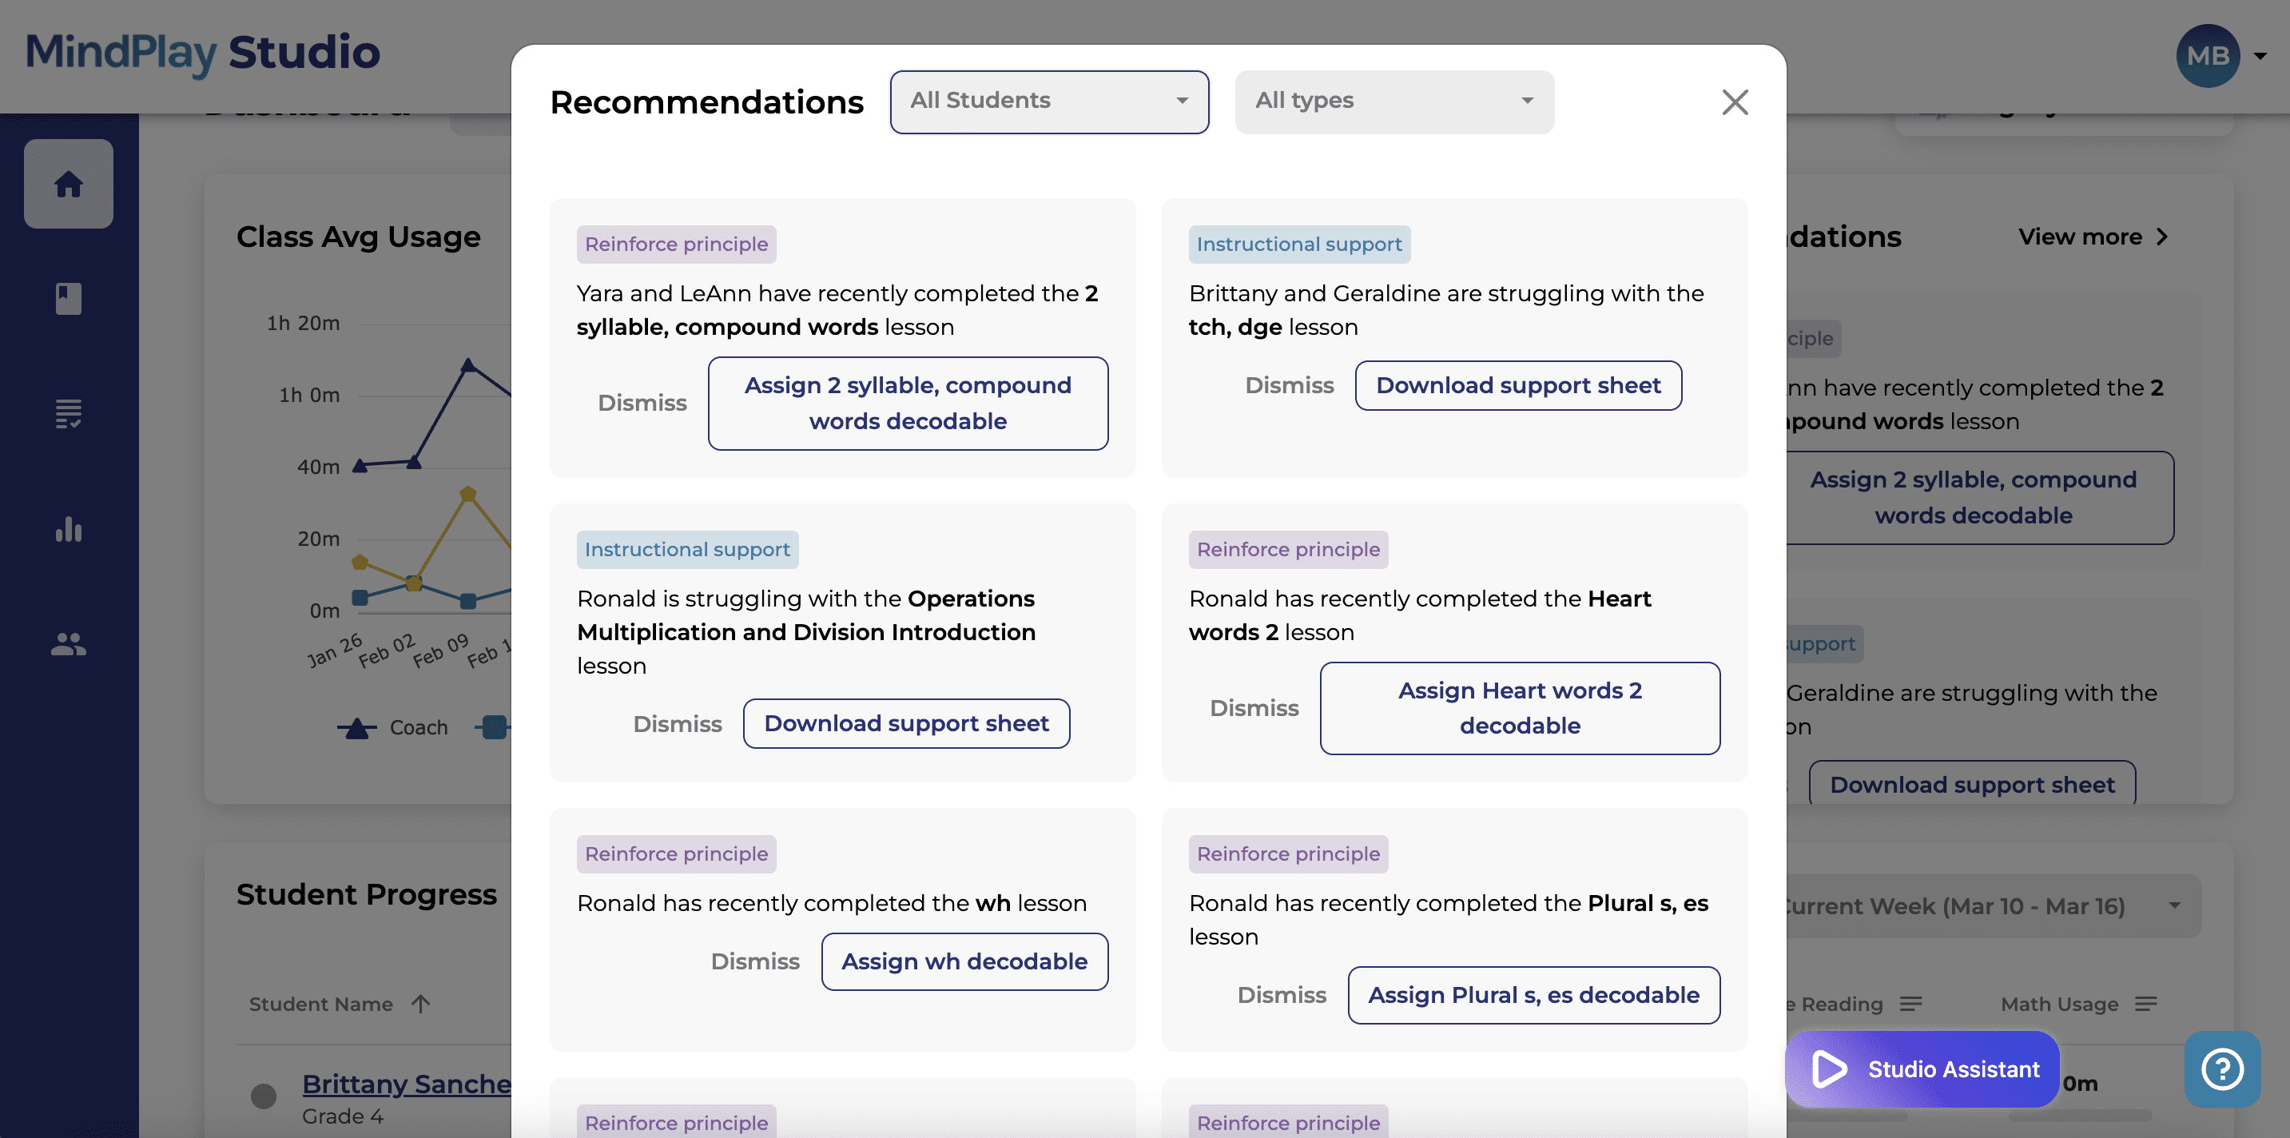Open View more recommendations link
The width and height of the screenshot is (2290, 1138).
2093,237
